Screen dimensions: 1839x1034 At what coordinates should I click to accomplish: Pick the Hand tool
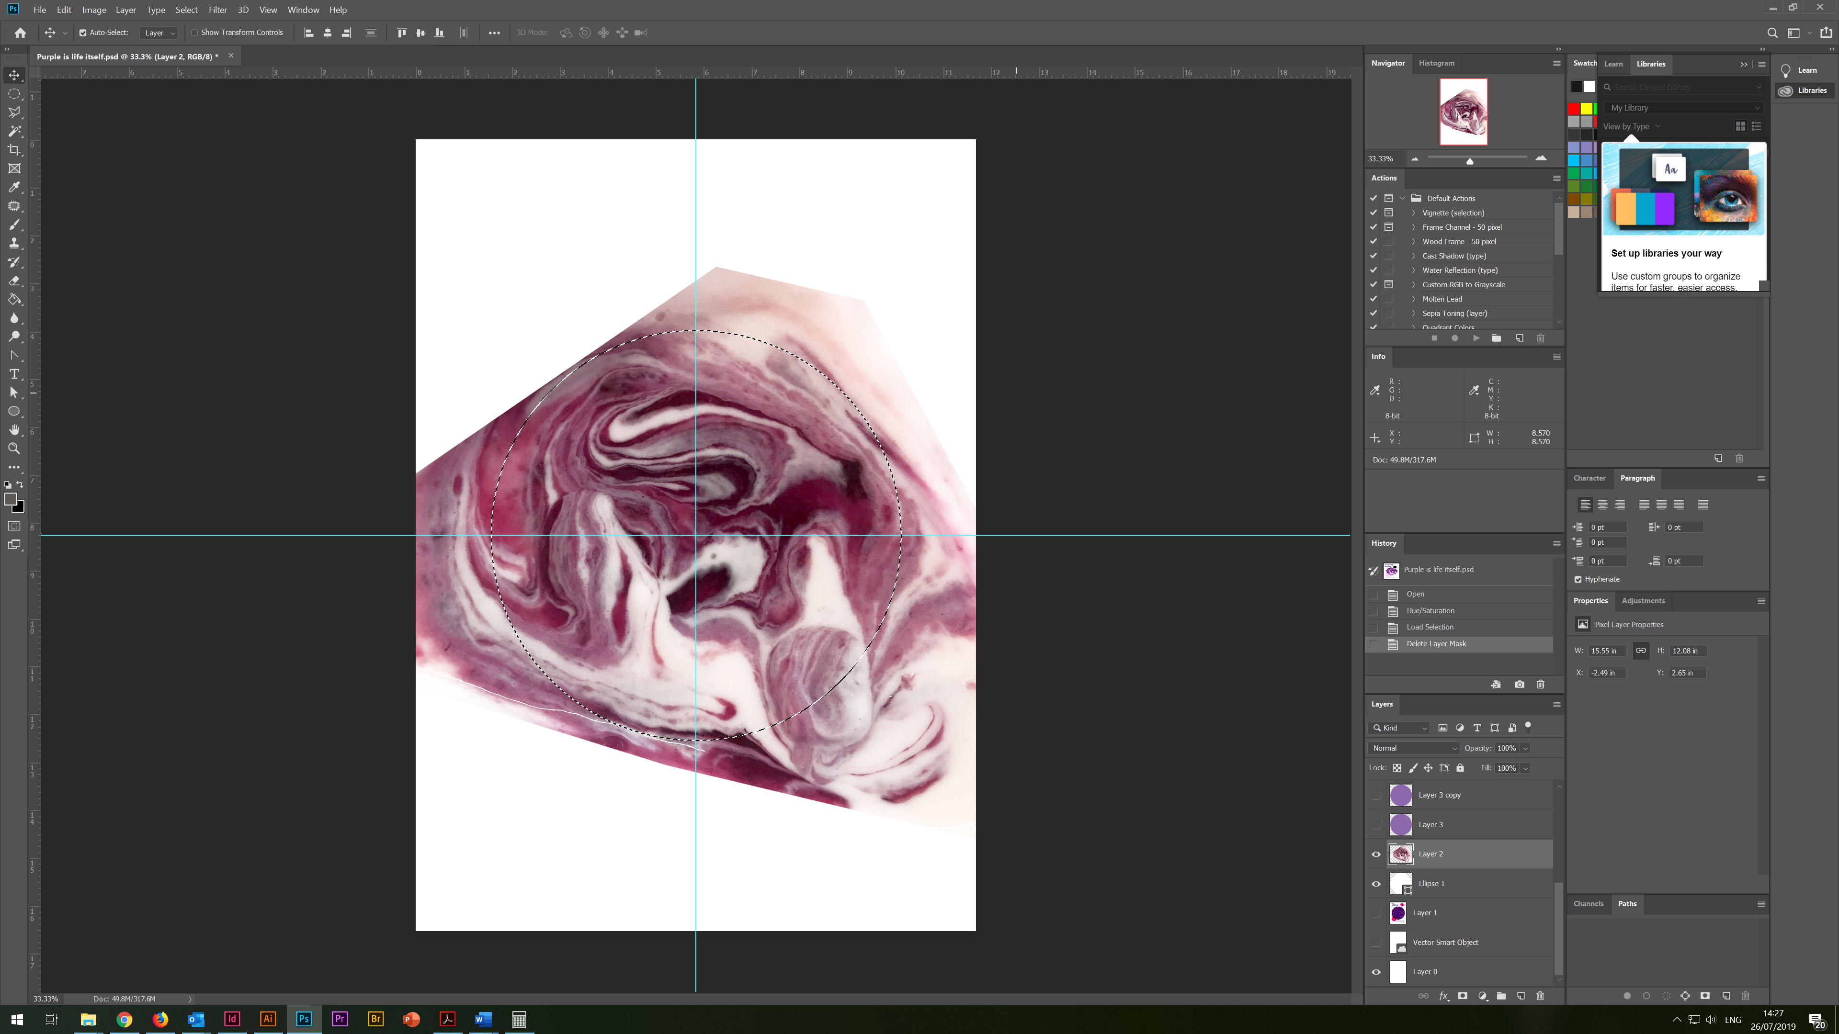(x=14, y=429)
